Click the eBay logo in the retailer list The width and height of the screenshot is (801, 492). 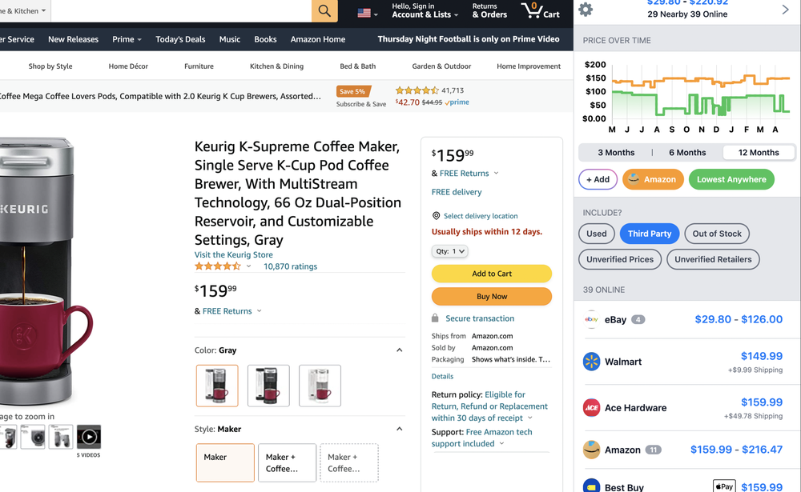pos(594,319)
